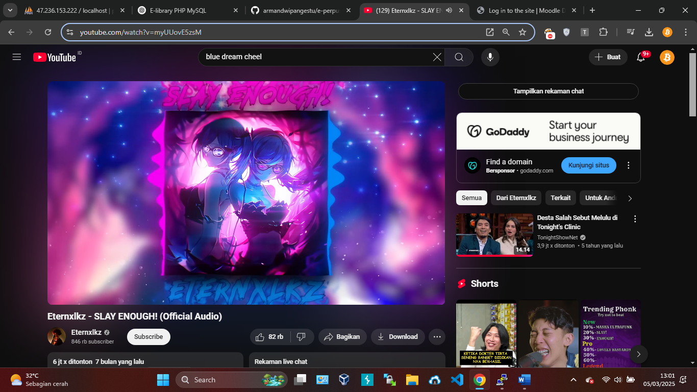The width and height of the screenshot is (697, 392).
Task: Open Visual Studio Code from the taskbar
Action: [457, 380]
